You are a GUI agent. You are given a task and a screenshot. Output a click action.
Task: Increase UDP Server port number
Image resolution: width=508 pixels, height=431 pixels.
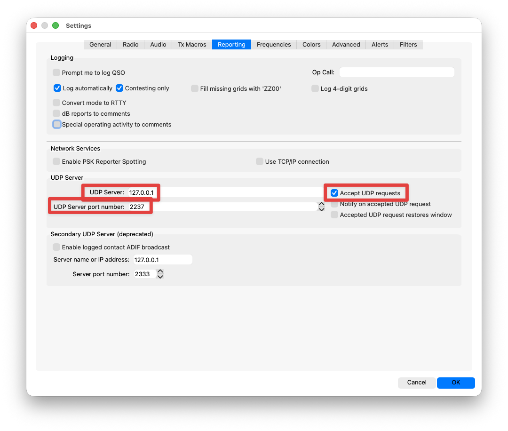point(322,204)
